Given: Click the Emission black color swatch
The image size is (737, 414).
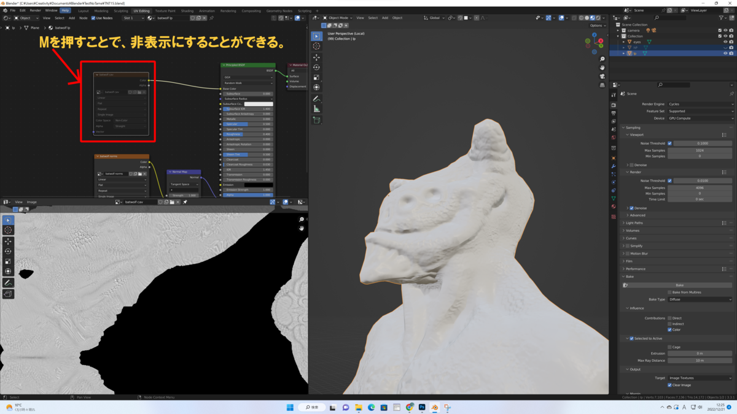Looking at the screenshot, I should pos(259,185).
